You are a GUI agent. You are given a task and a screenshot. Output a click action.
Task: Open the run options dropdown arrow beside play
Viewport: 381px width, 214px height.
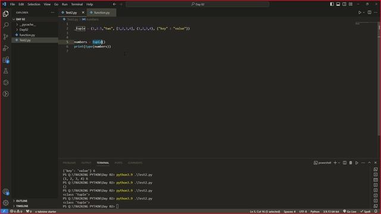[x=364, y=12]
